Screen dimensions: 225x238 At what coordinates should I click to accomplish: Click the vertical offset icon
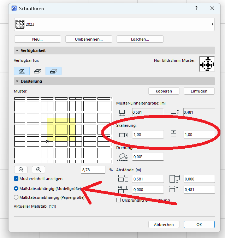[x=174, y=179]
